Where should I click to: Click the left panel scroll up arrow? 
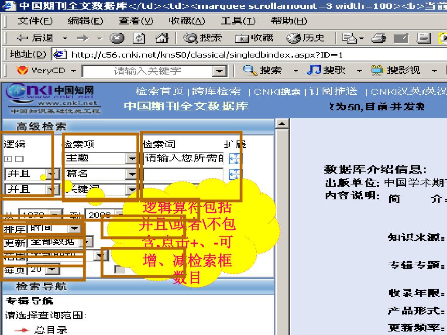tap(282, 123)
